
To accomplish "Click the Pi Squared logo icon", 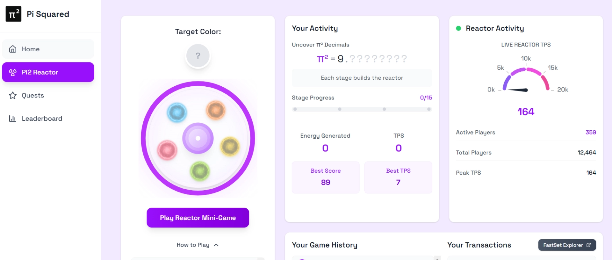I will coord(14,14).
